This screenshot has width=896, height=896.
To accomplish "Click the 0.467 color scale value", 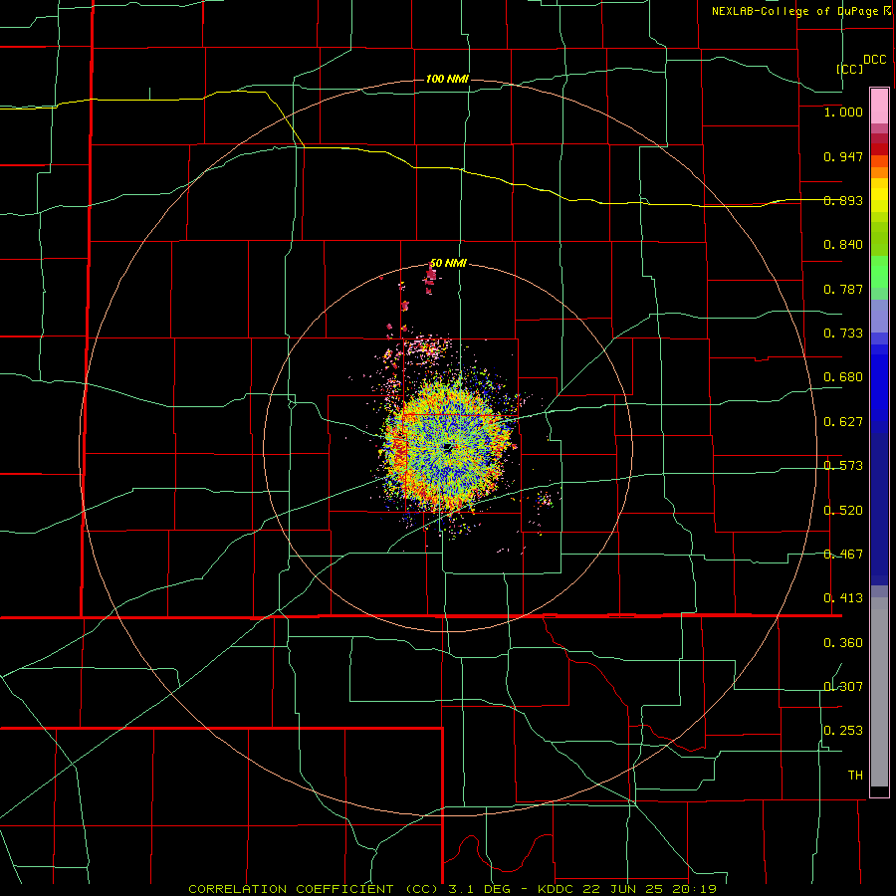I will tap(843, 555).
